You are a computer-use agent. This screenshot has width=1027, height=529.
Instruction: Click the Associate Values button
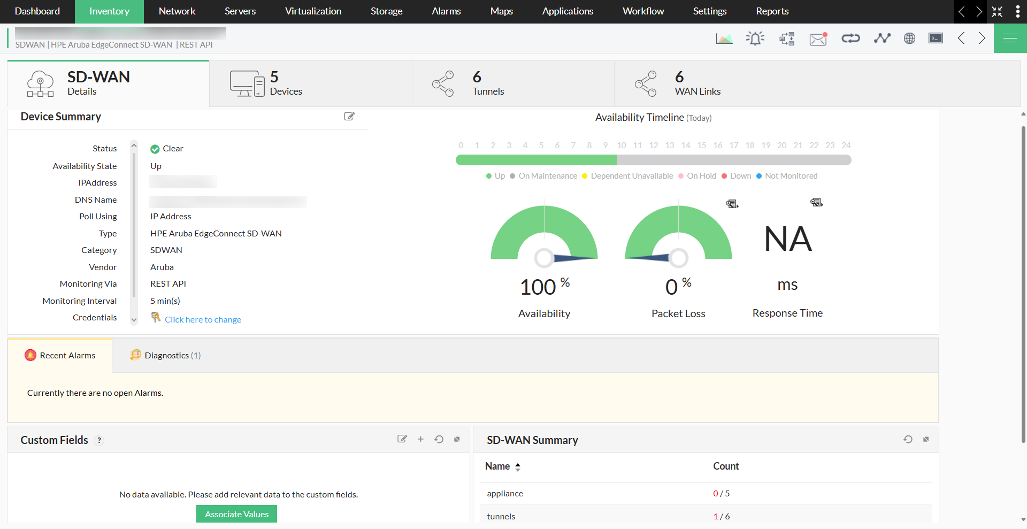236,513
